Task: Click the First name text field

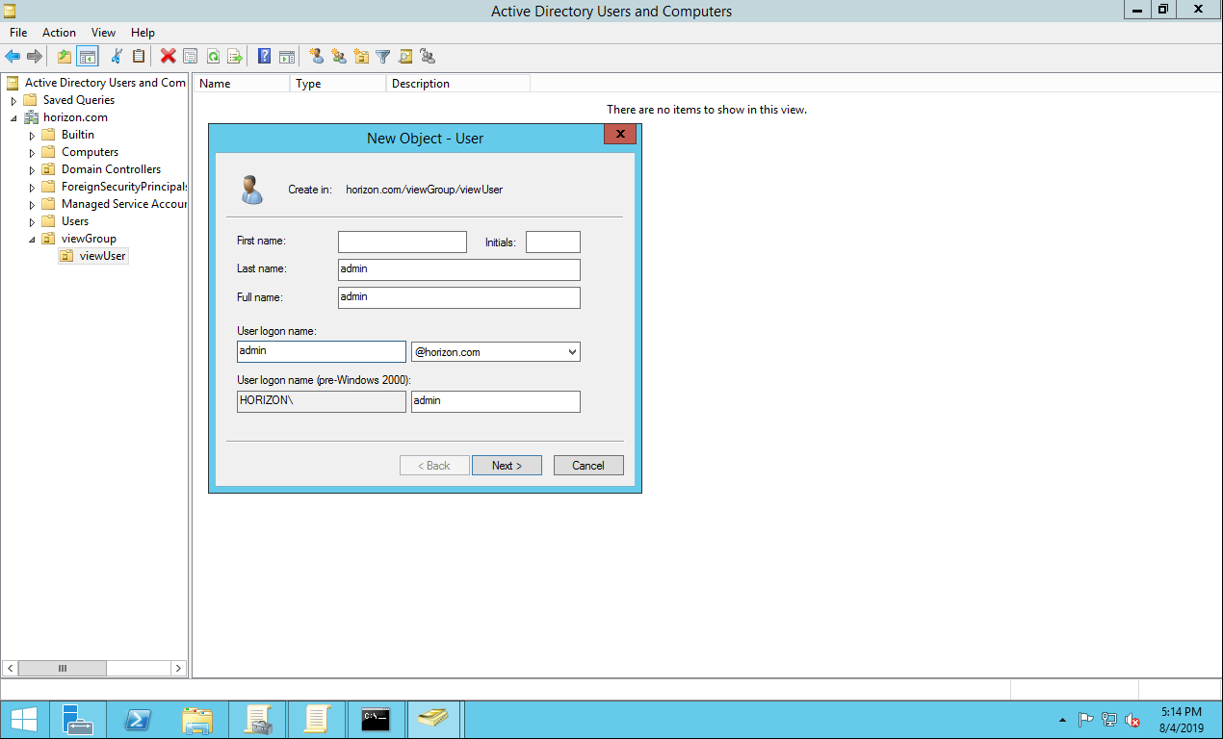Action: [402, 242]
